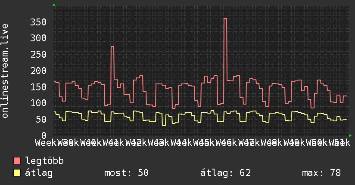Click the 200 y-axis label

pyautogui.click(x=38, y=71)
